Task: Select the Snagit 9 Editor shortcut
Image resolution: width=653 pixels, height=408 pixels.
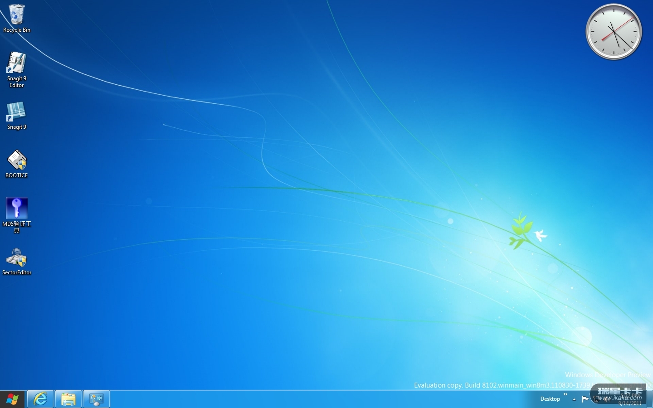Action: (x=17, y=69)
